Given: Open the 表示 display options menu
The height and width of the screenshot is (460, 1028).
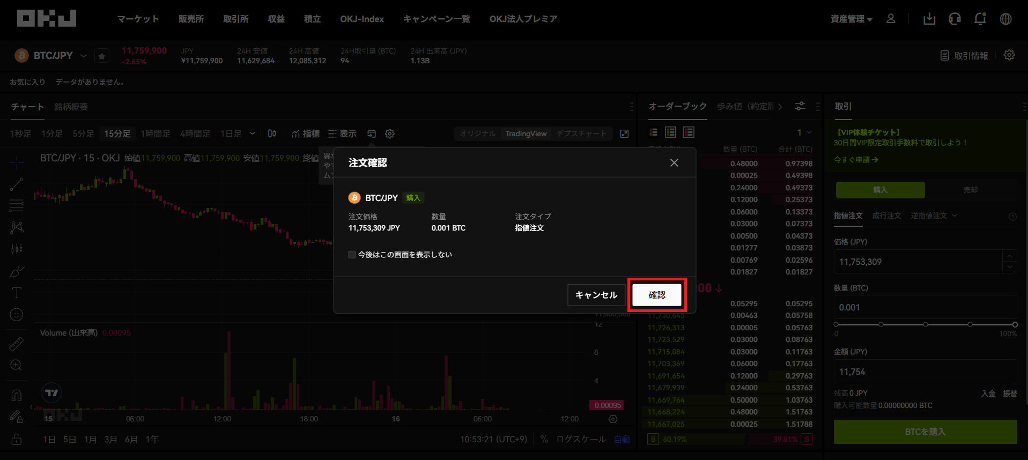Looking at the screenshot, I should [x=342, y=133].
